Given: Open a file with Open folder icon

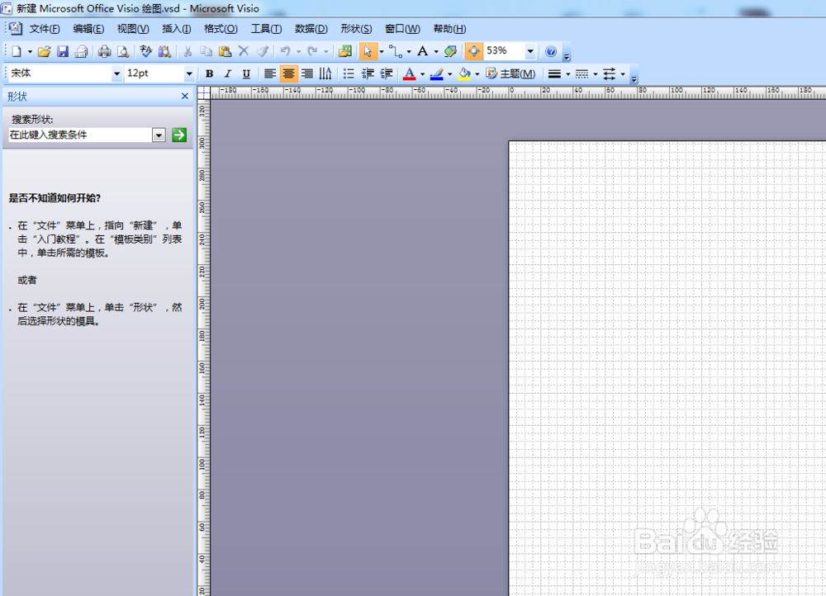Looking at the screenshot, I should tap(45, 51).
